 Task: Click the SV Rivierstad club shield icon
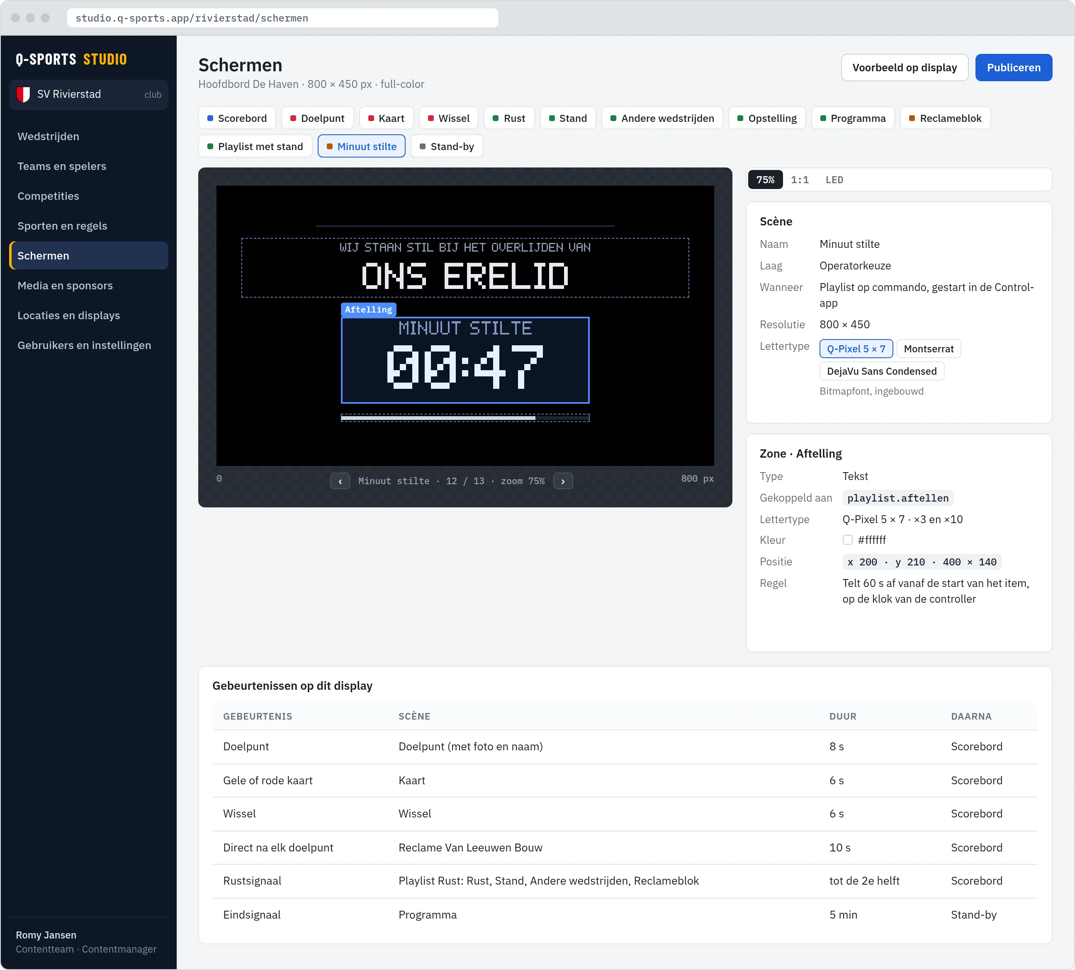24,95
